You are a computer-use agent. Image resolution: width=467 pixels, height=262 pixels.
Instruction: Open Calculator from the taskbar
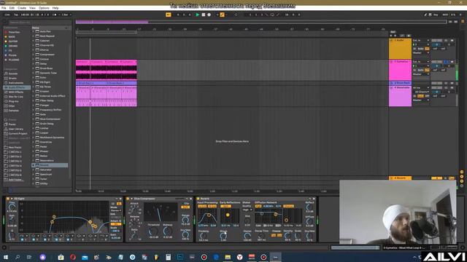[169, 257]
